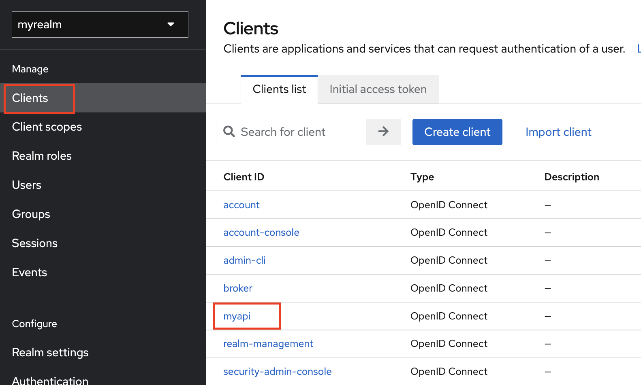Open Clients in the sidebar
Viewport: 641px width, 385px height.
pyautogui.click(x=30, y=98)
